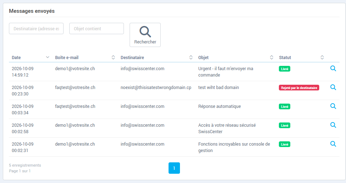Select noexist@thisisatestwrongdomain.cp recipient cell
Image resolution: width=346 pixels, height=183 pixels.
click(x=156, y=88)
